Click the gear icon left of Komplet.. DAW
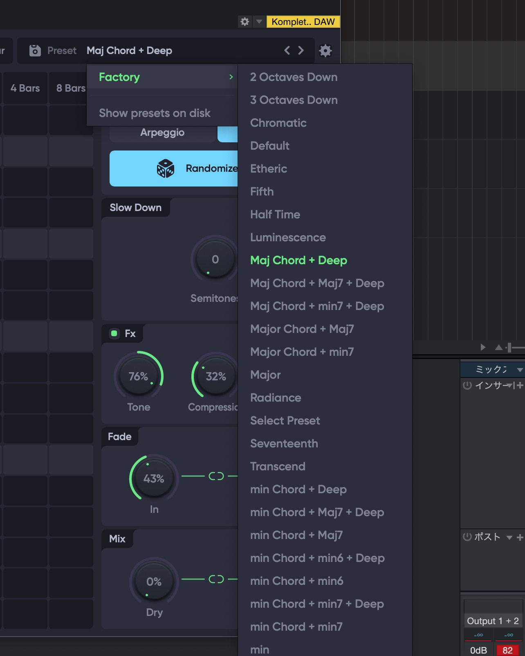The width and height of the screenshot is (525, 656). click(245, 22)
